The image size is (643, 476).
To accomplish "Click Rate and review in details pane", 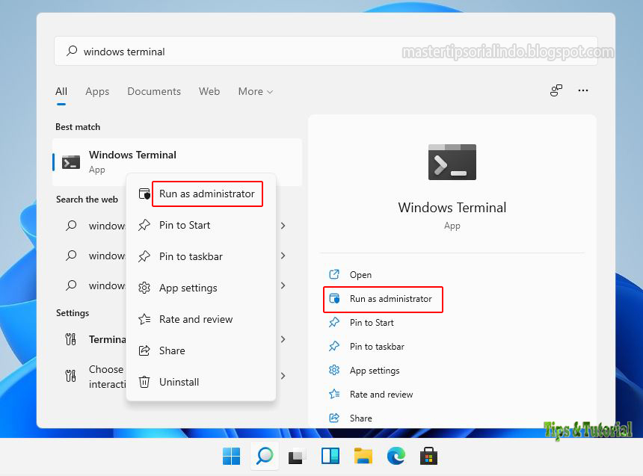I will (381, 395).
